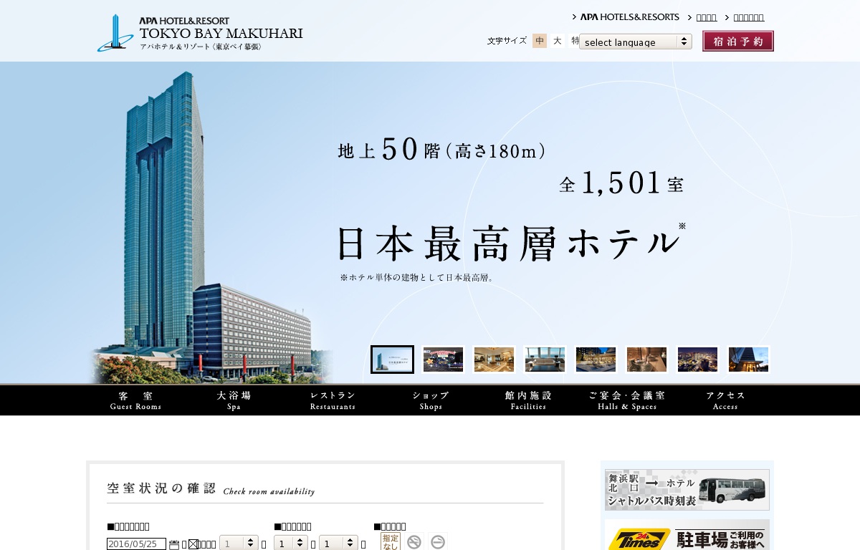This screenshot has width=860, height=550.
Task: Open the disabled nights count dropdown
Action: click(239, 544)
